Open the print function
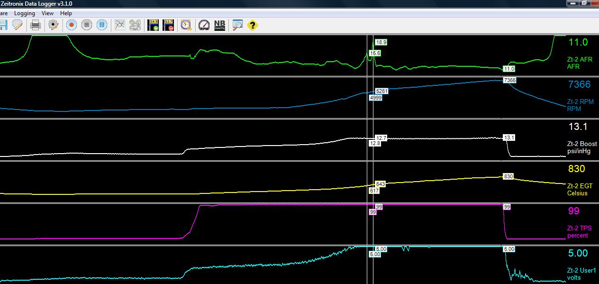 35,25
